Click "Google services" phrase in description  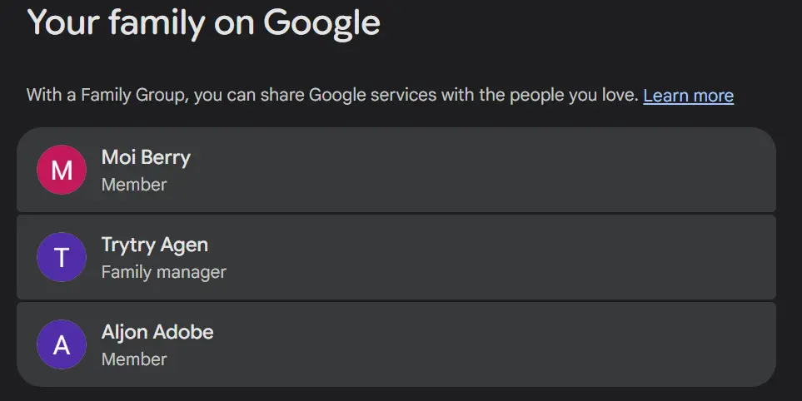373,96
